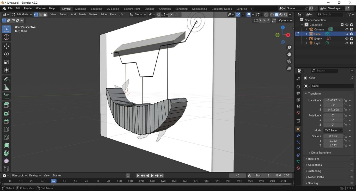Select the Cursor tool in toolbar
Screen dimensions: 356x191
click(x=7, y=37)
